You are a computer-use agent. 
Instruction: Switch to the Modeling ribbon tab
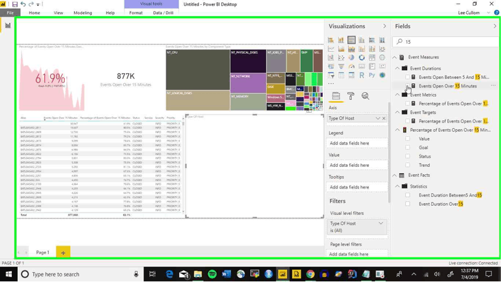coord(83,13)
